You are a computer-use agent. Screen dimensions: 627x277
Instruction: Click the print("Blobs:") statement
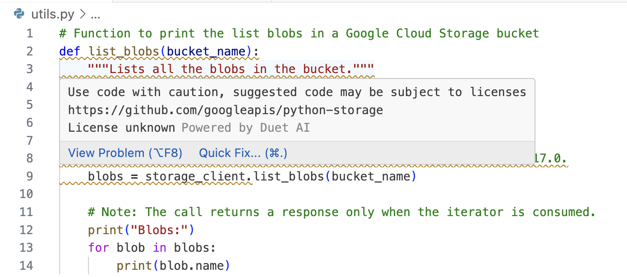pyautogui.click(x=141, y=230)
